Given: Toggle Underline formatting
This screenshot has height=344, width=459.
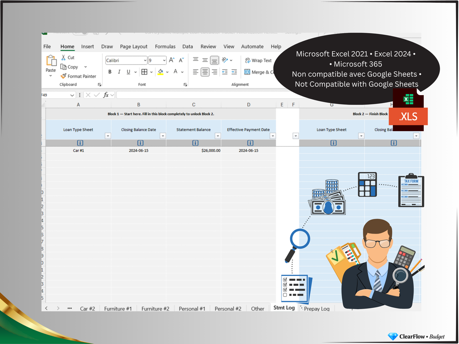Looking at the screenshot, I should tap(128, 72).
